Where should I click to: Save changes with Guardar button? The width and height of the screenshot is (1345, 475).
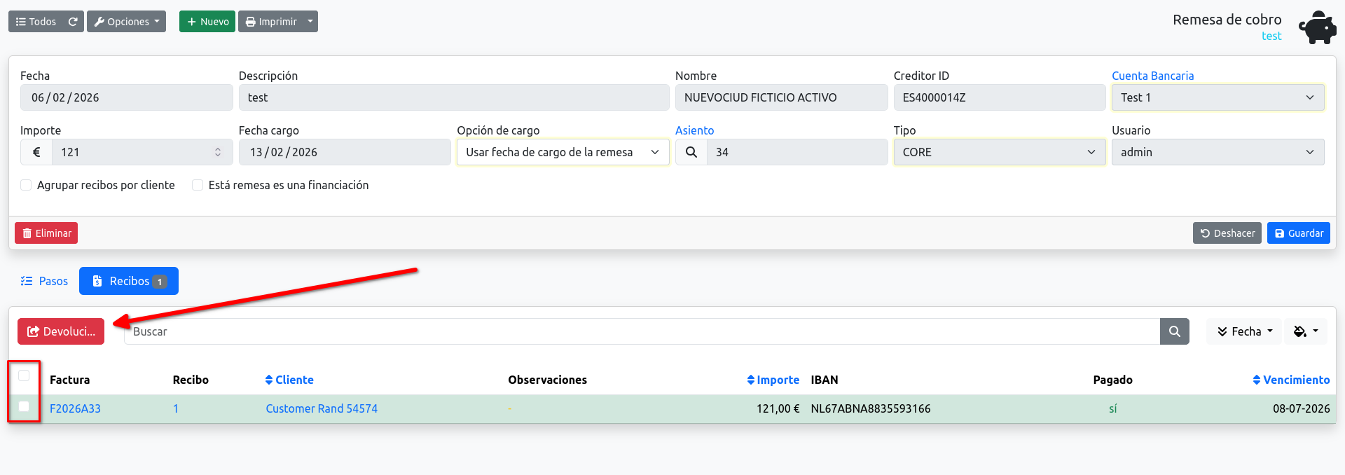[x=1299, y=233]
